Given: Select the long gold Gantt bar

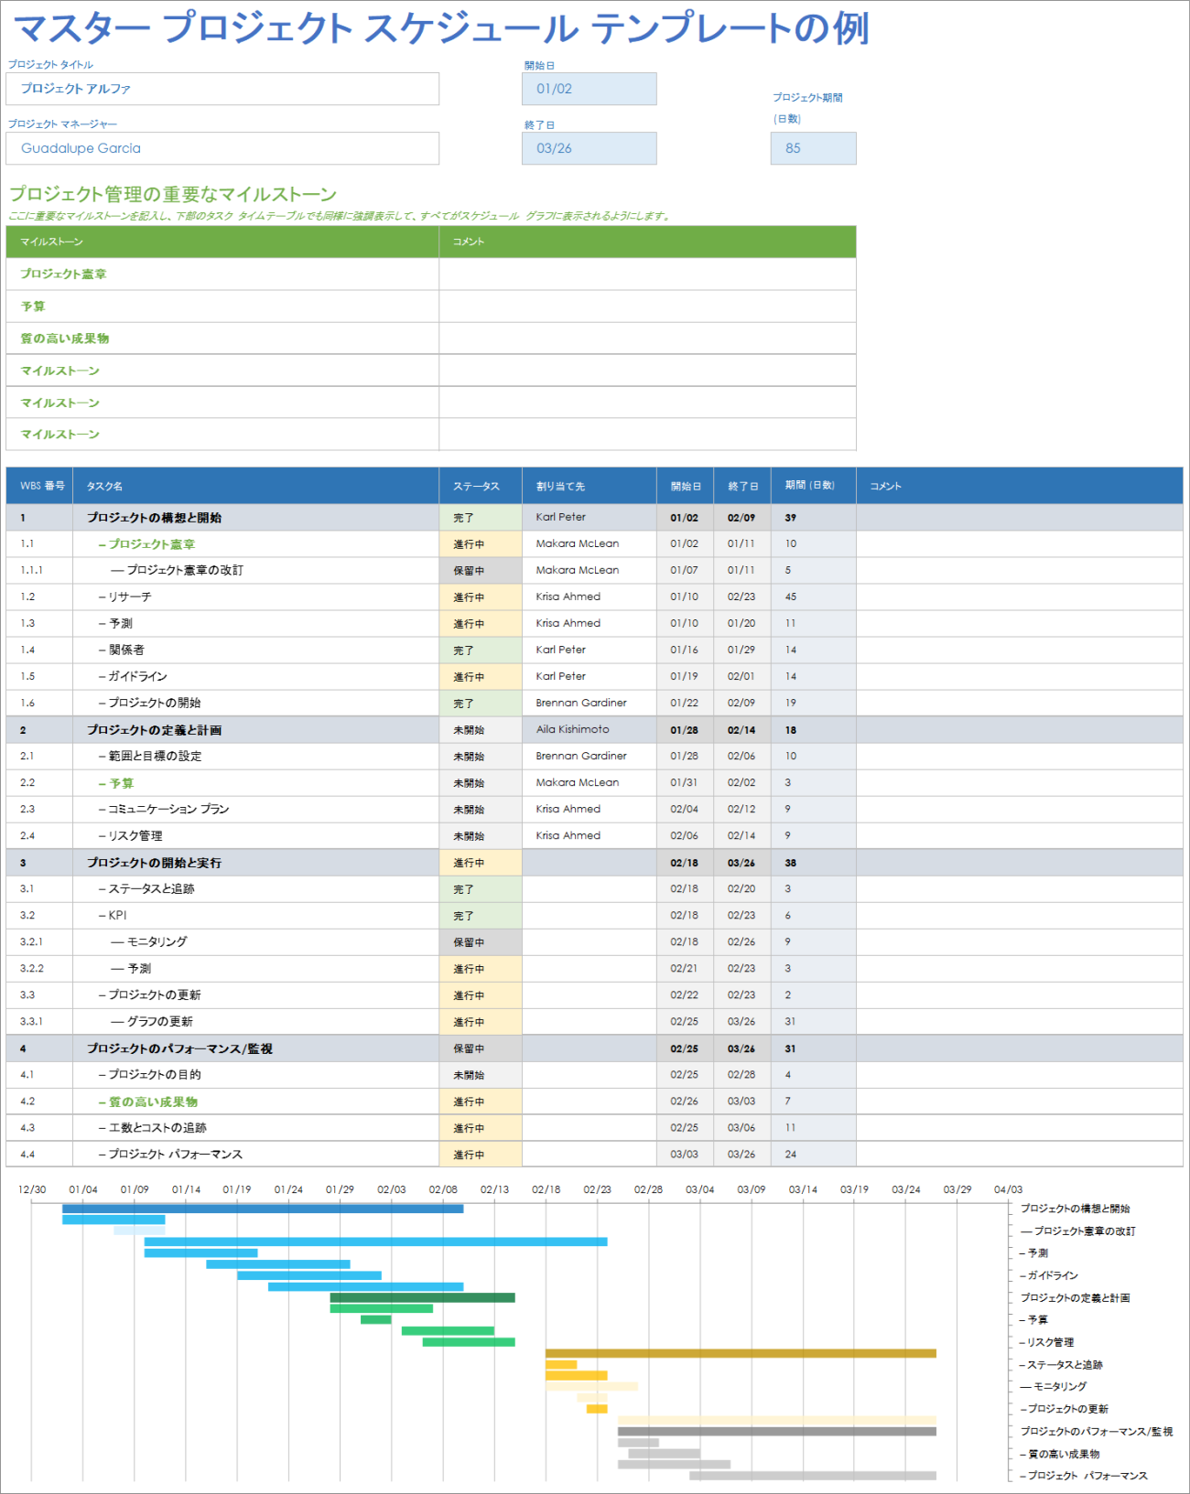Looking at the screenshot, I should point(741,1353).
